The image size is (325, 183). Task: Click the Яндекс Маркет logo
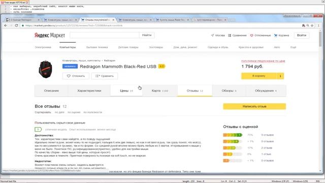50,35
